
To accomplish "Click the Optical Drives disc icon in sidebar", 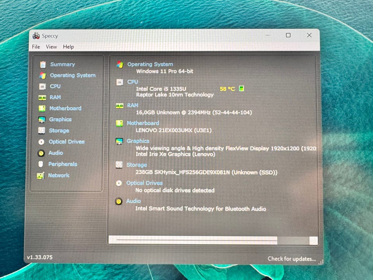I will (x=41, y=142).
